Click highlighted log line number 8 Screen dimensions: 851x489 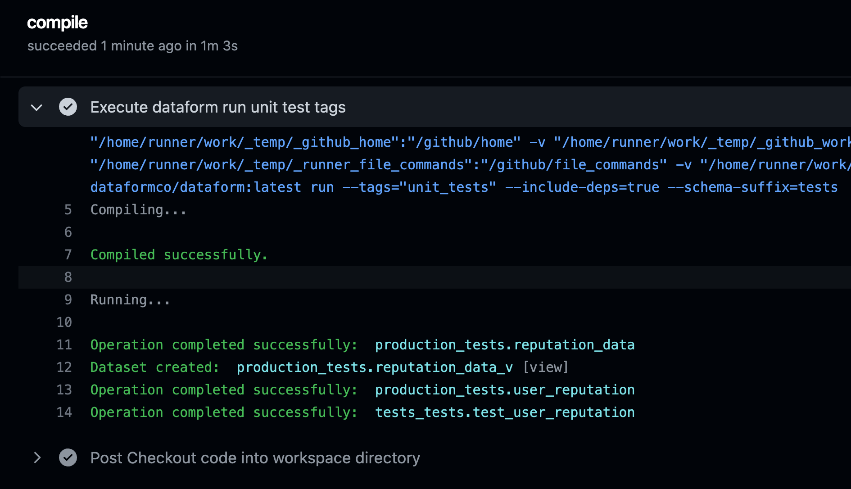pyautogui.click(x=68, y=277)
